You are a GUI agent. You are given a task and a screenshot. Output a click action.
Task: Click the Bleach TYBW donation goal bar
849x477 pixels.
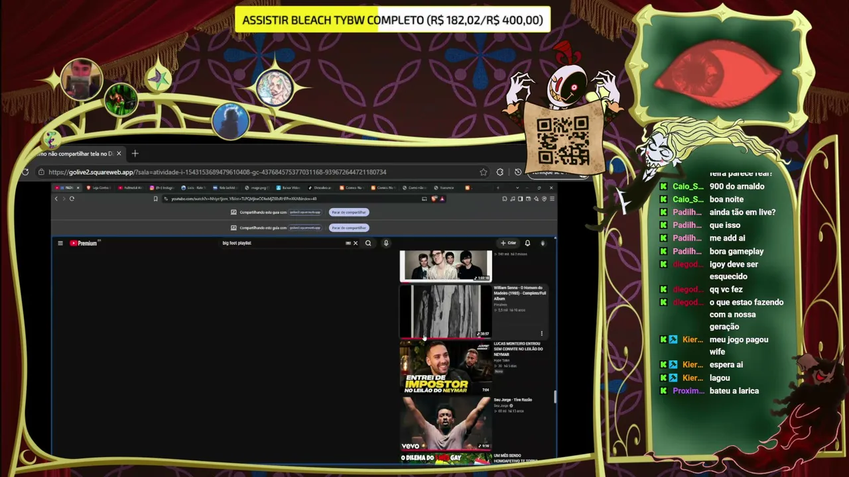tap(393, 20)
